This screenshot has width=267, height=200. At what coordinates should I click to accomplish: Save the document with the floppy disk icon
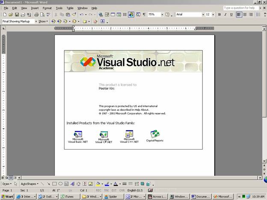(x=17, y=15)
